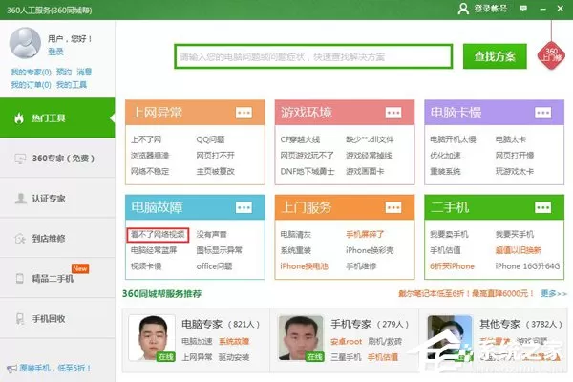Open 我的订单(0) link
573x382 pixels.
pos(32,85)
